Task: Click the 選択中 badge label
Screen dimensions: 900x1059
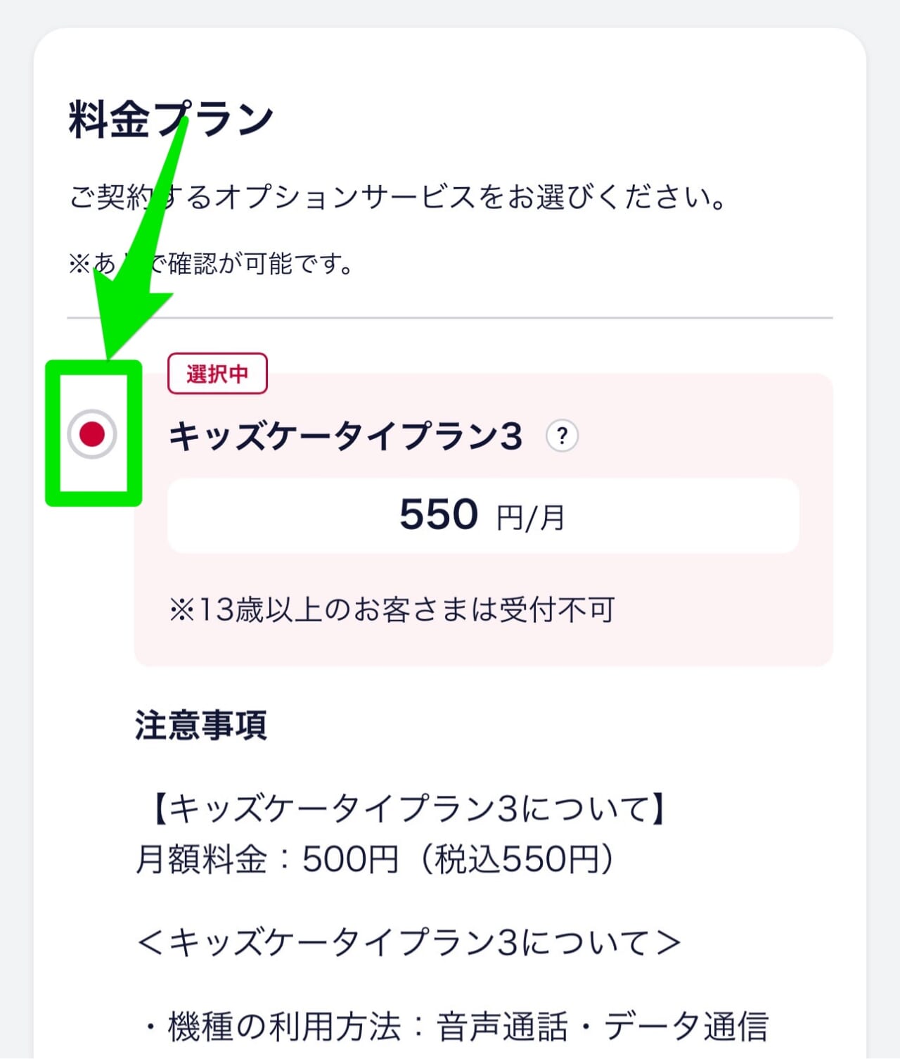Action: click(217, 374)
